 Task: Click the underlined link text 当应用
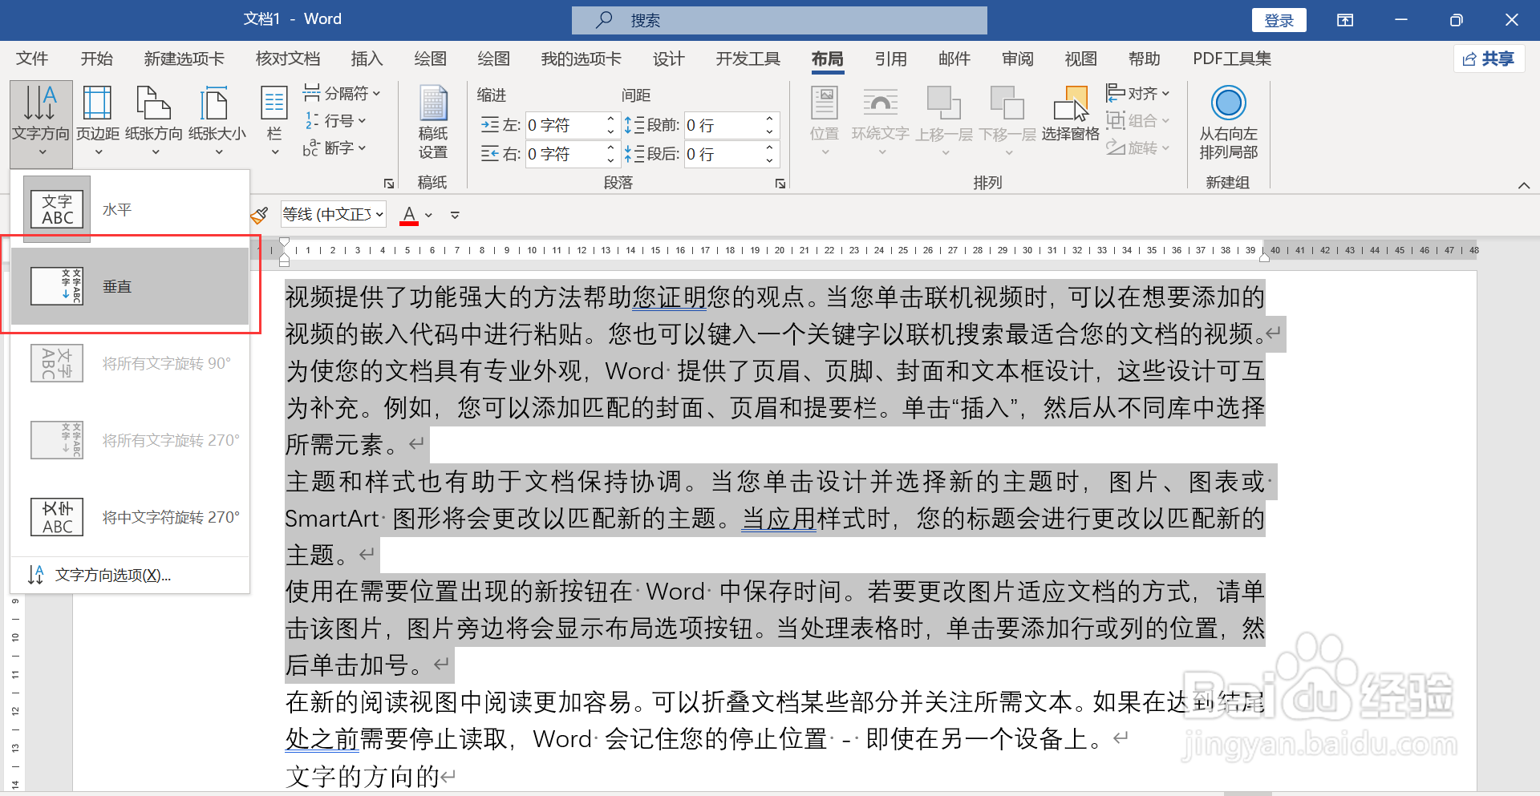tap(778, 519)
